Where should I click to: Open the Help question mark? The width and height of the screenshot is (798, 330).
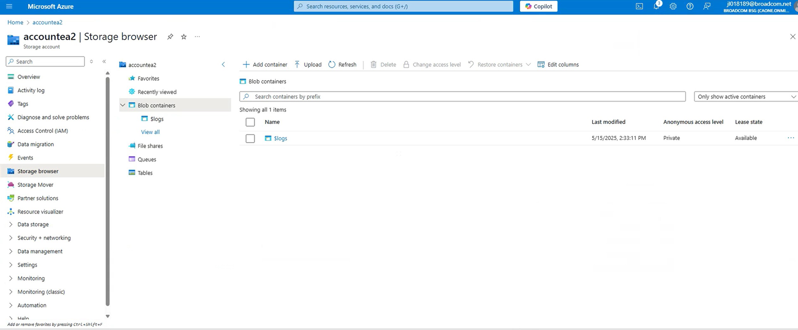click(690, 6)
